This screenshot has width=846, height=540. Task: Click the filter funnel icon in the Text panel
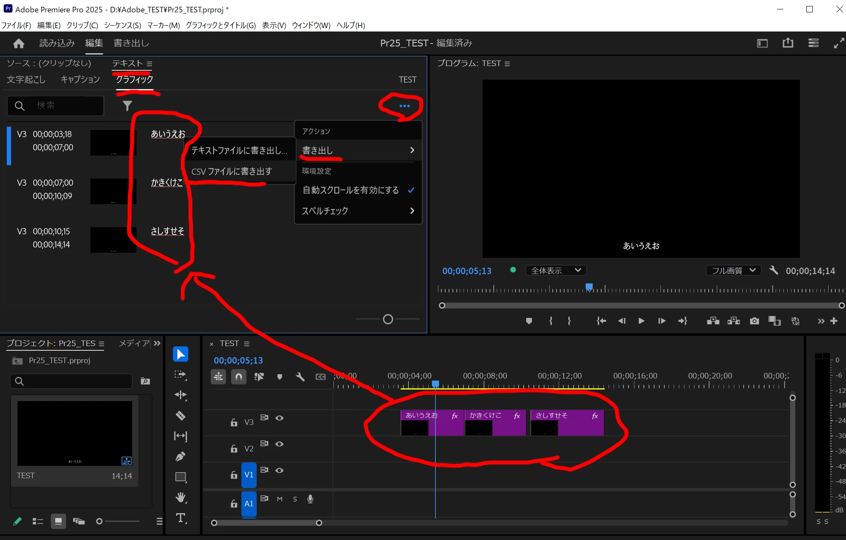pyautogui.click(x=127, y=105)
